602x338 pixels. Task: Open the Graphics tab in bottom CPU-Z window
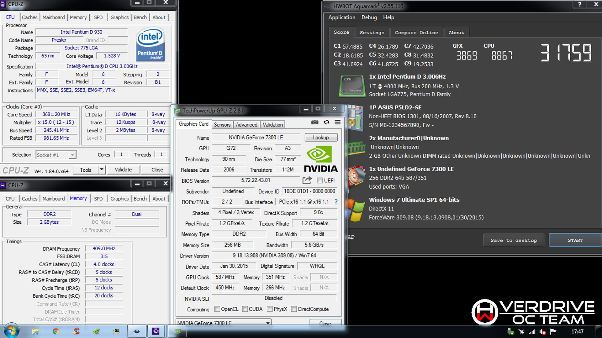click(119, 199)
